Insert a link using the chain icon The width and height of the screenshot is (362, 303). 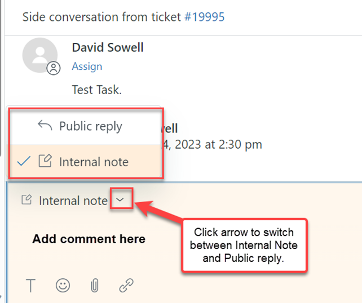tap(126, 286)
